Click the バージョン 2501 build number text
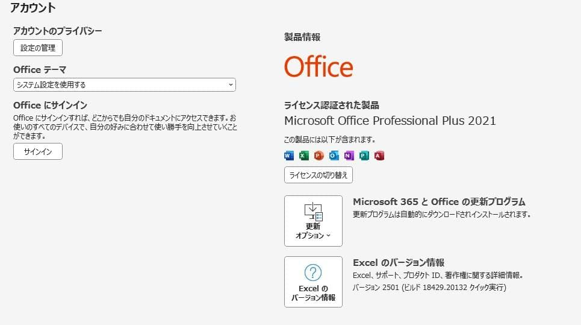This screenshot has height=325, width=581. click(429, 288)
